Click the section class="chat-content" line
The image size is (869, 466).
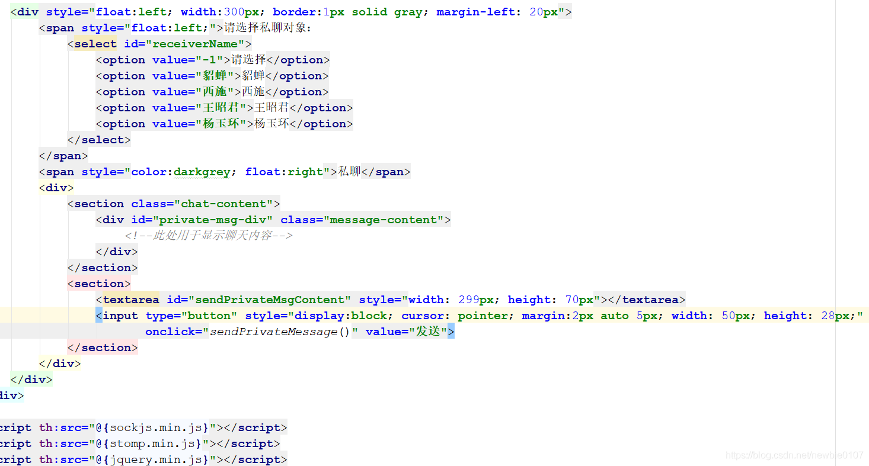(x=174, y=204)
